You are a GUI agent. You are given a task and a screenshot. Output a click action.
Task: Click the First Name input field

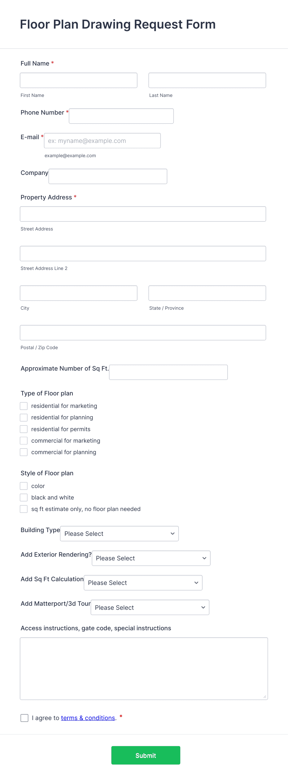point(78,80)
